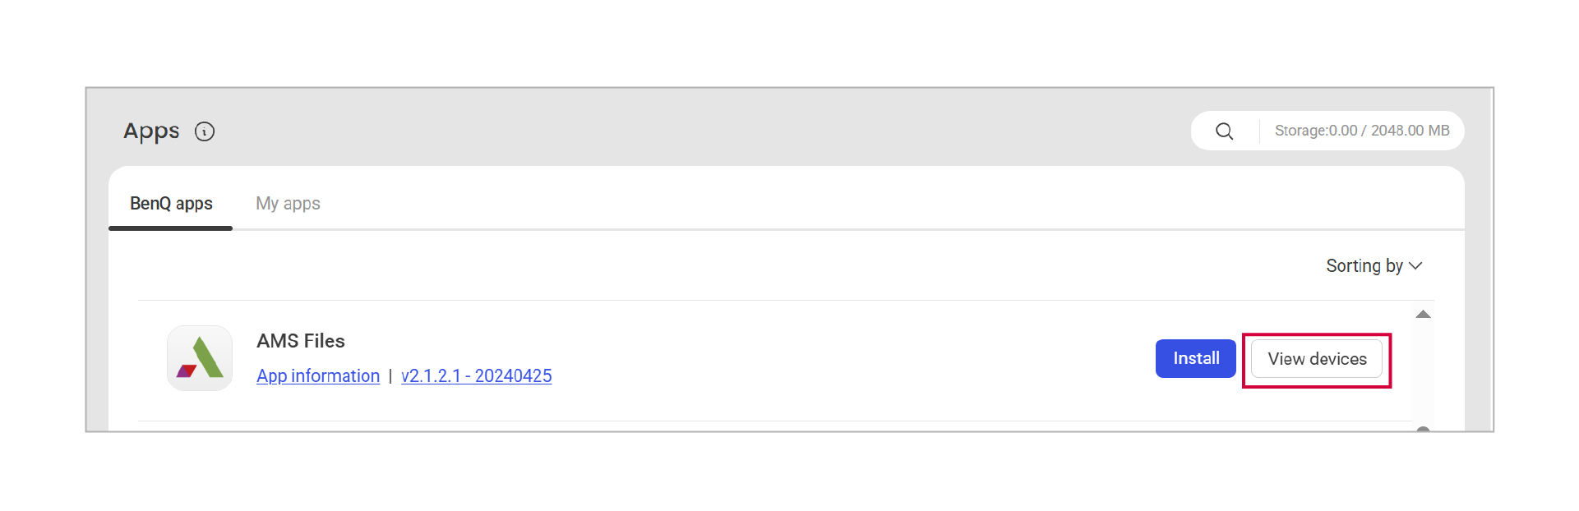Screen dimensions: 1579x511
Task: Switch to the My apps tab
Action: 288,204
